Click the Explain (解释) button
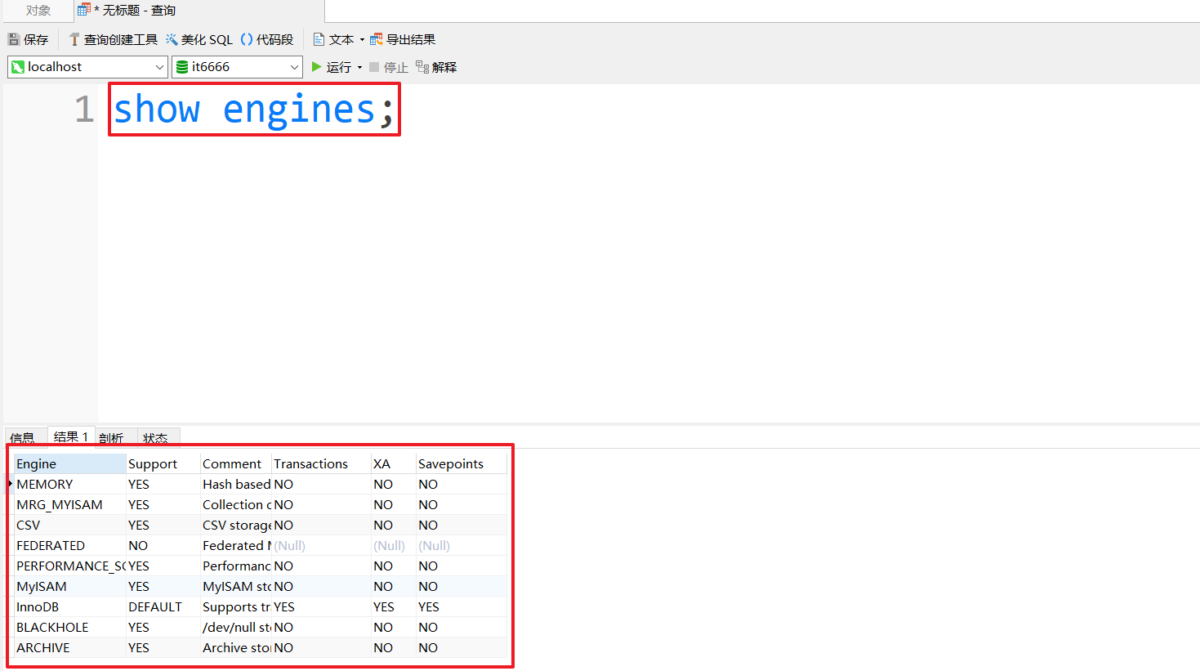The width and height of the screenshot is (1200, 671). [x=436, y=67]
